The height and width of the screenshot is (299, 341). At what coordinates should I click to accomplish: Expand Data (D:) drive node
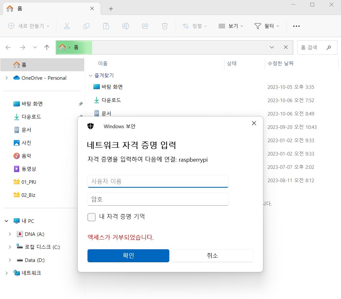tap(10, 260)
